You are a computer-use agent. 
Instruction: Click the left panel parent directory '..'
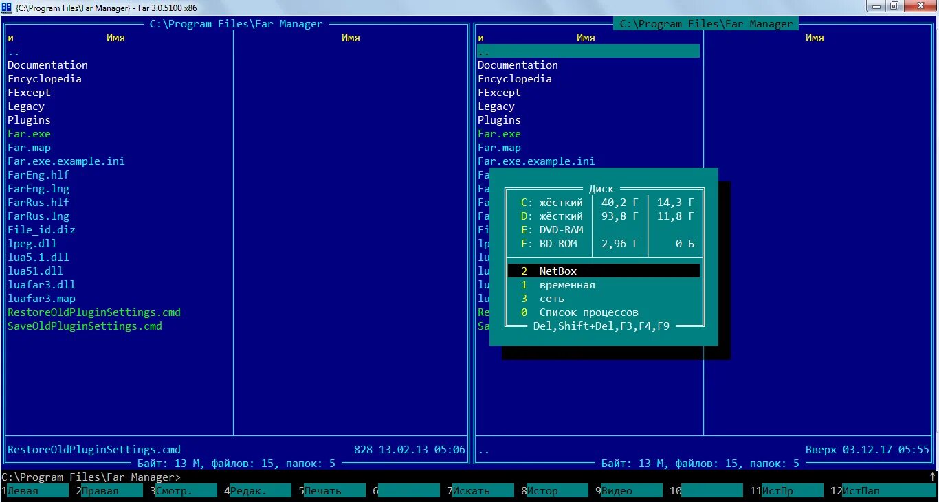(x=14, y=52)
